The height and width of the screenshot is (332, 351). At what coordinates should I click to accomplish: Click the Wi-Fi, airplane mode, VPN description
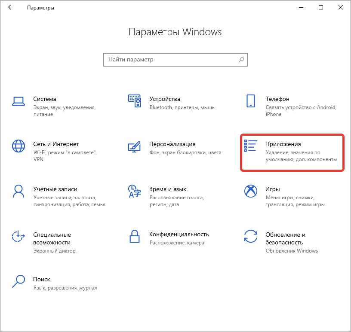(x=65, y=156)
